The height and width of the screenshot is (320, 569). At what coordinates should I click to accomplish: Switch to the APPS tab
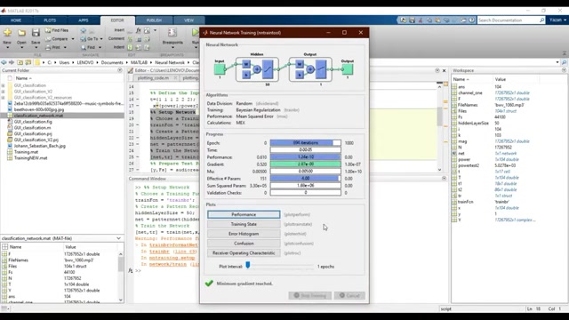pyautogui.click(x=83, y=20)
